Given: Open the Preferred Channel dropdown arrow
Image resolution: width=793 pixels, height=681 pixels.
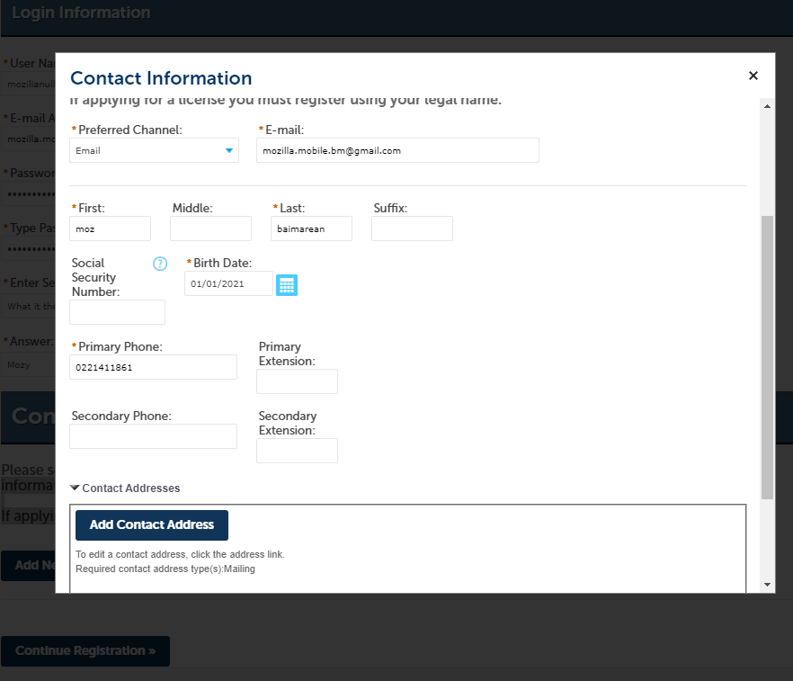Looking at the screenshot, I should [x=229, y=150].
